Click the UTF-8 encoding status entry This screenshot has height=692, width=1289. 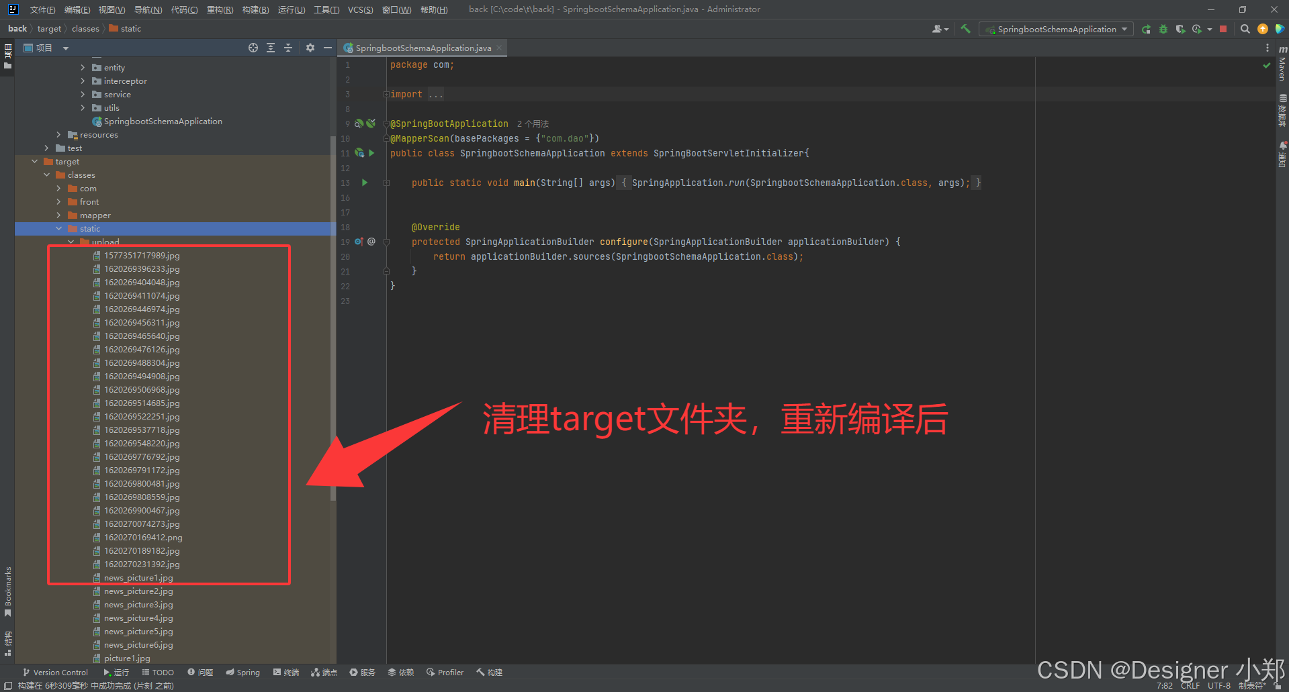[x=1218, y=686]
